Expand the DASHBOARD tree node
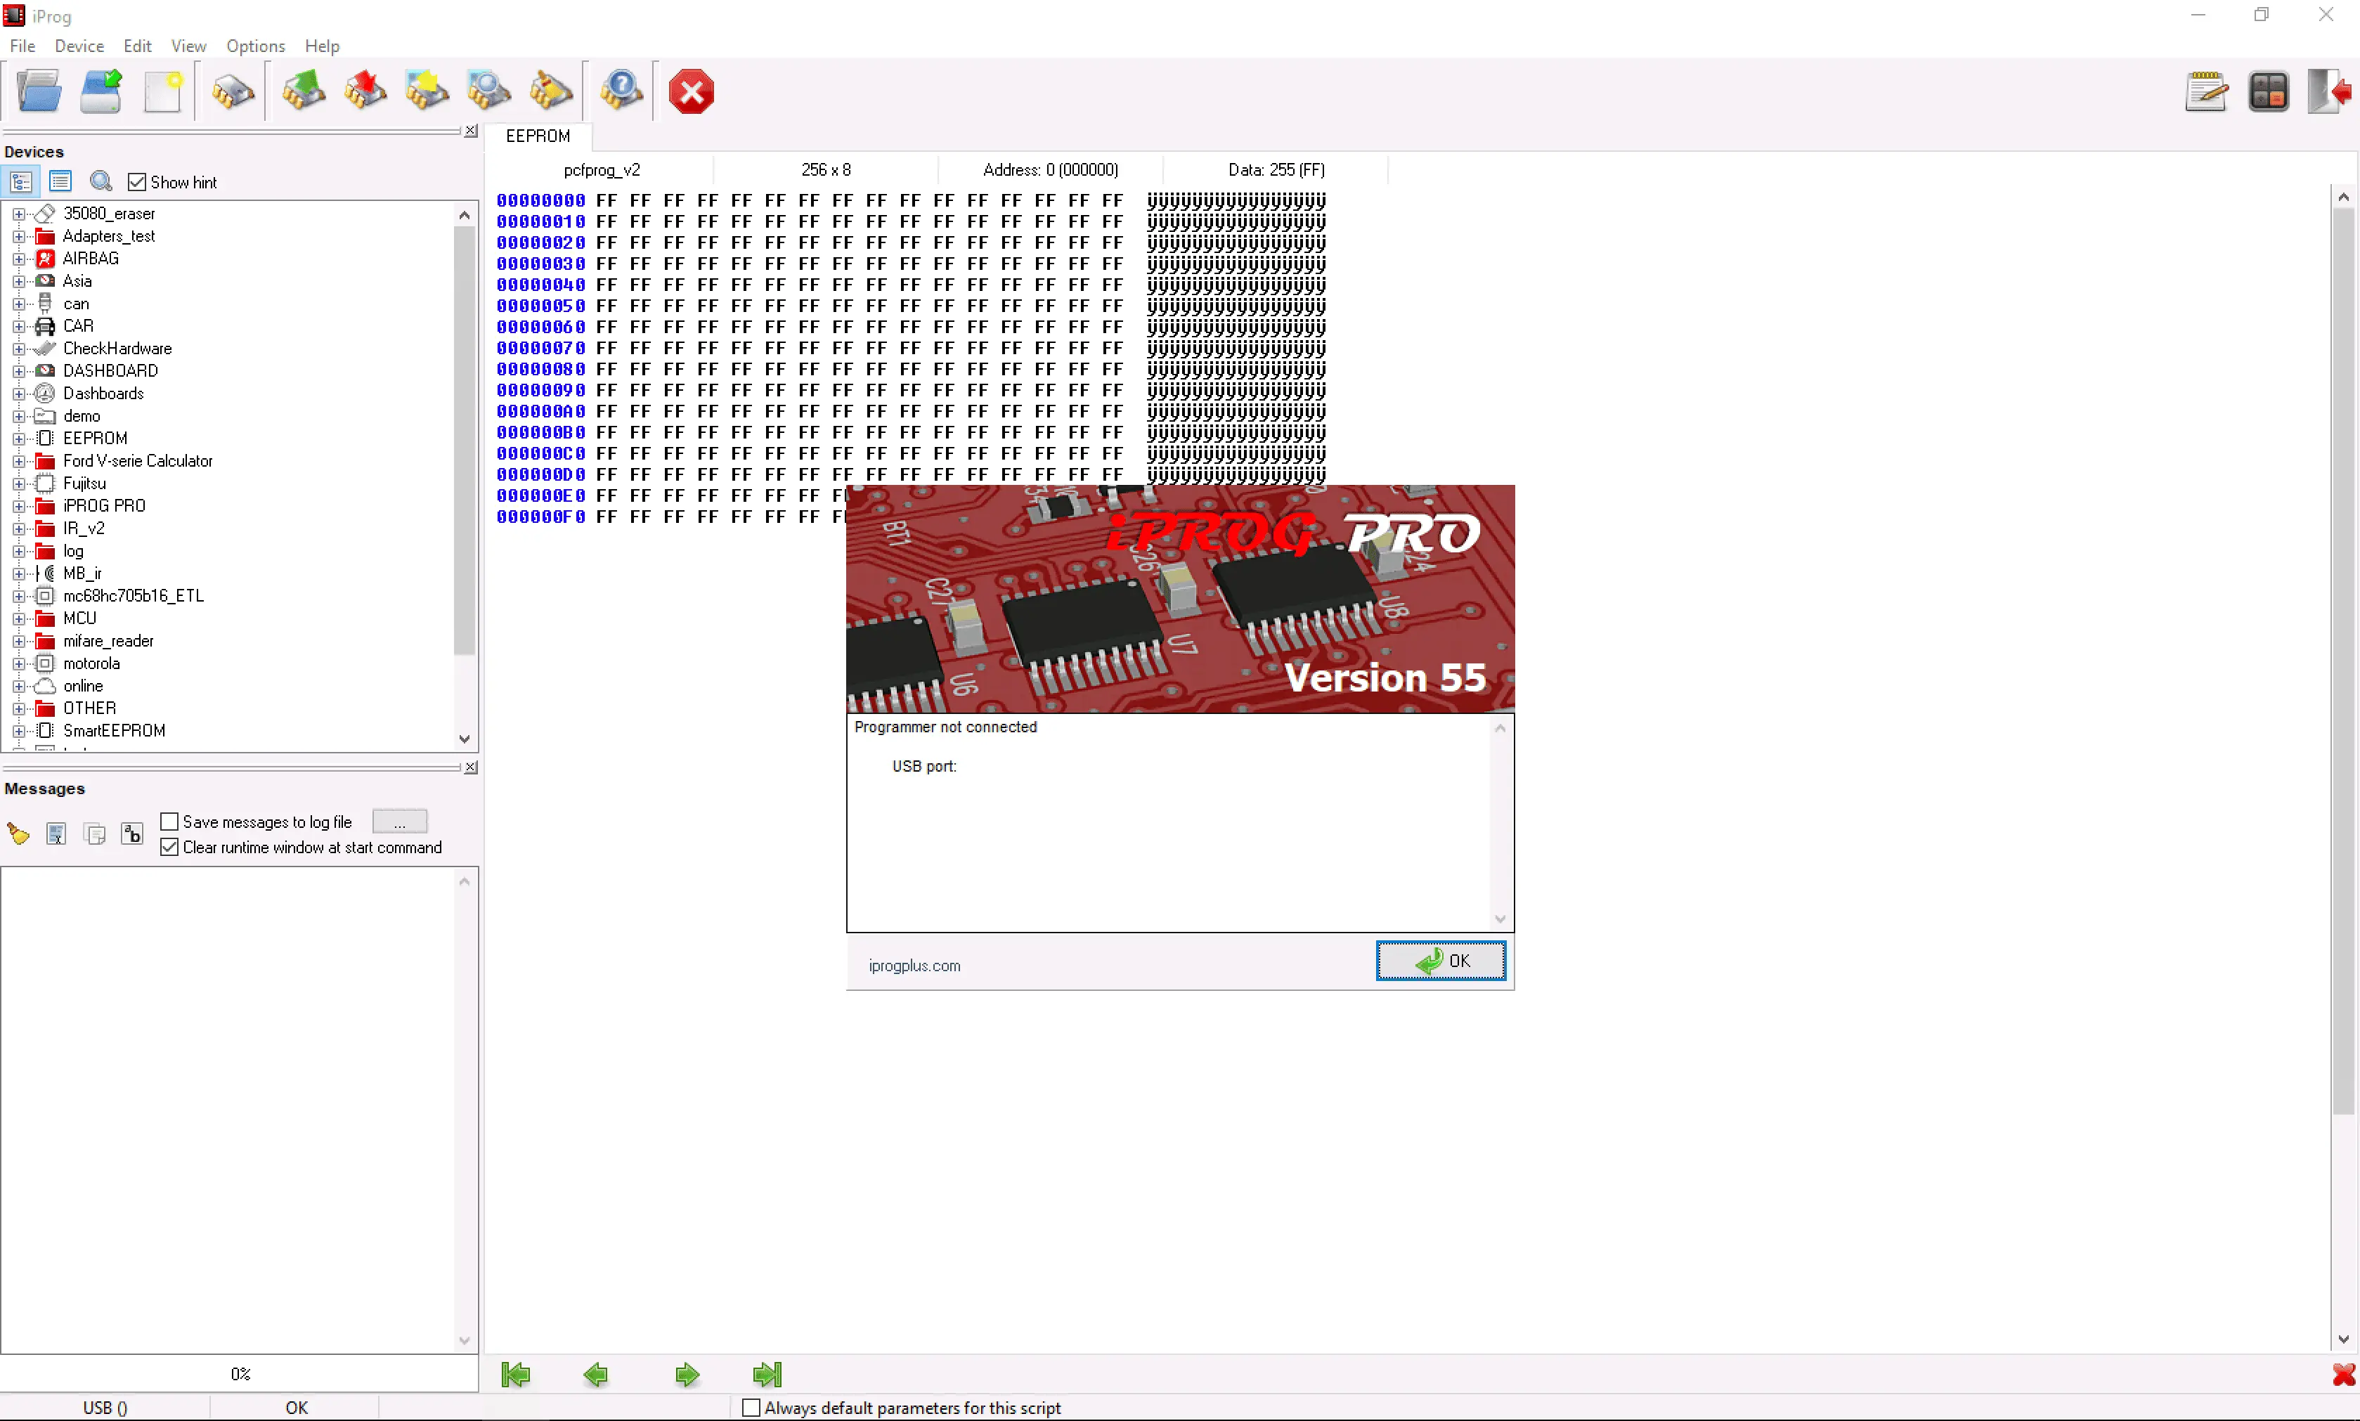 click(18, 372)
